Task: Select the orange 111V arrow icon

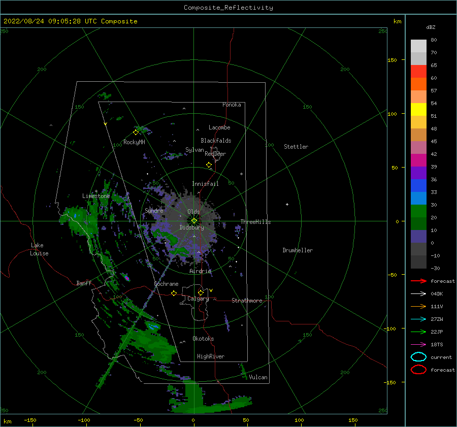Action: (418, 306)
